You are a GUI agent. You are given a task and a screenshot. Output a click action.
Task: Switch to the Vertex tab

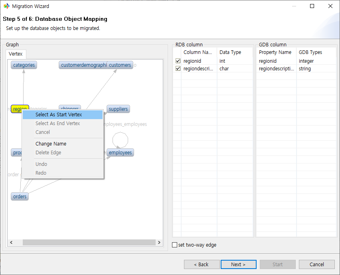click(x=16, y=54)
